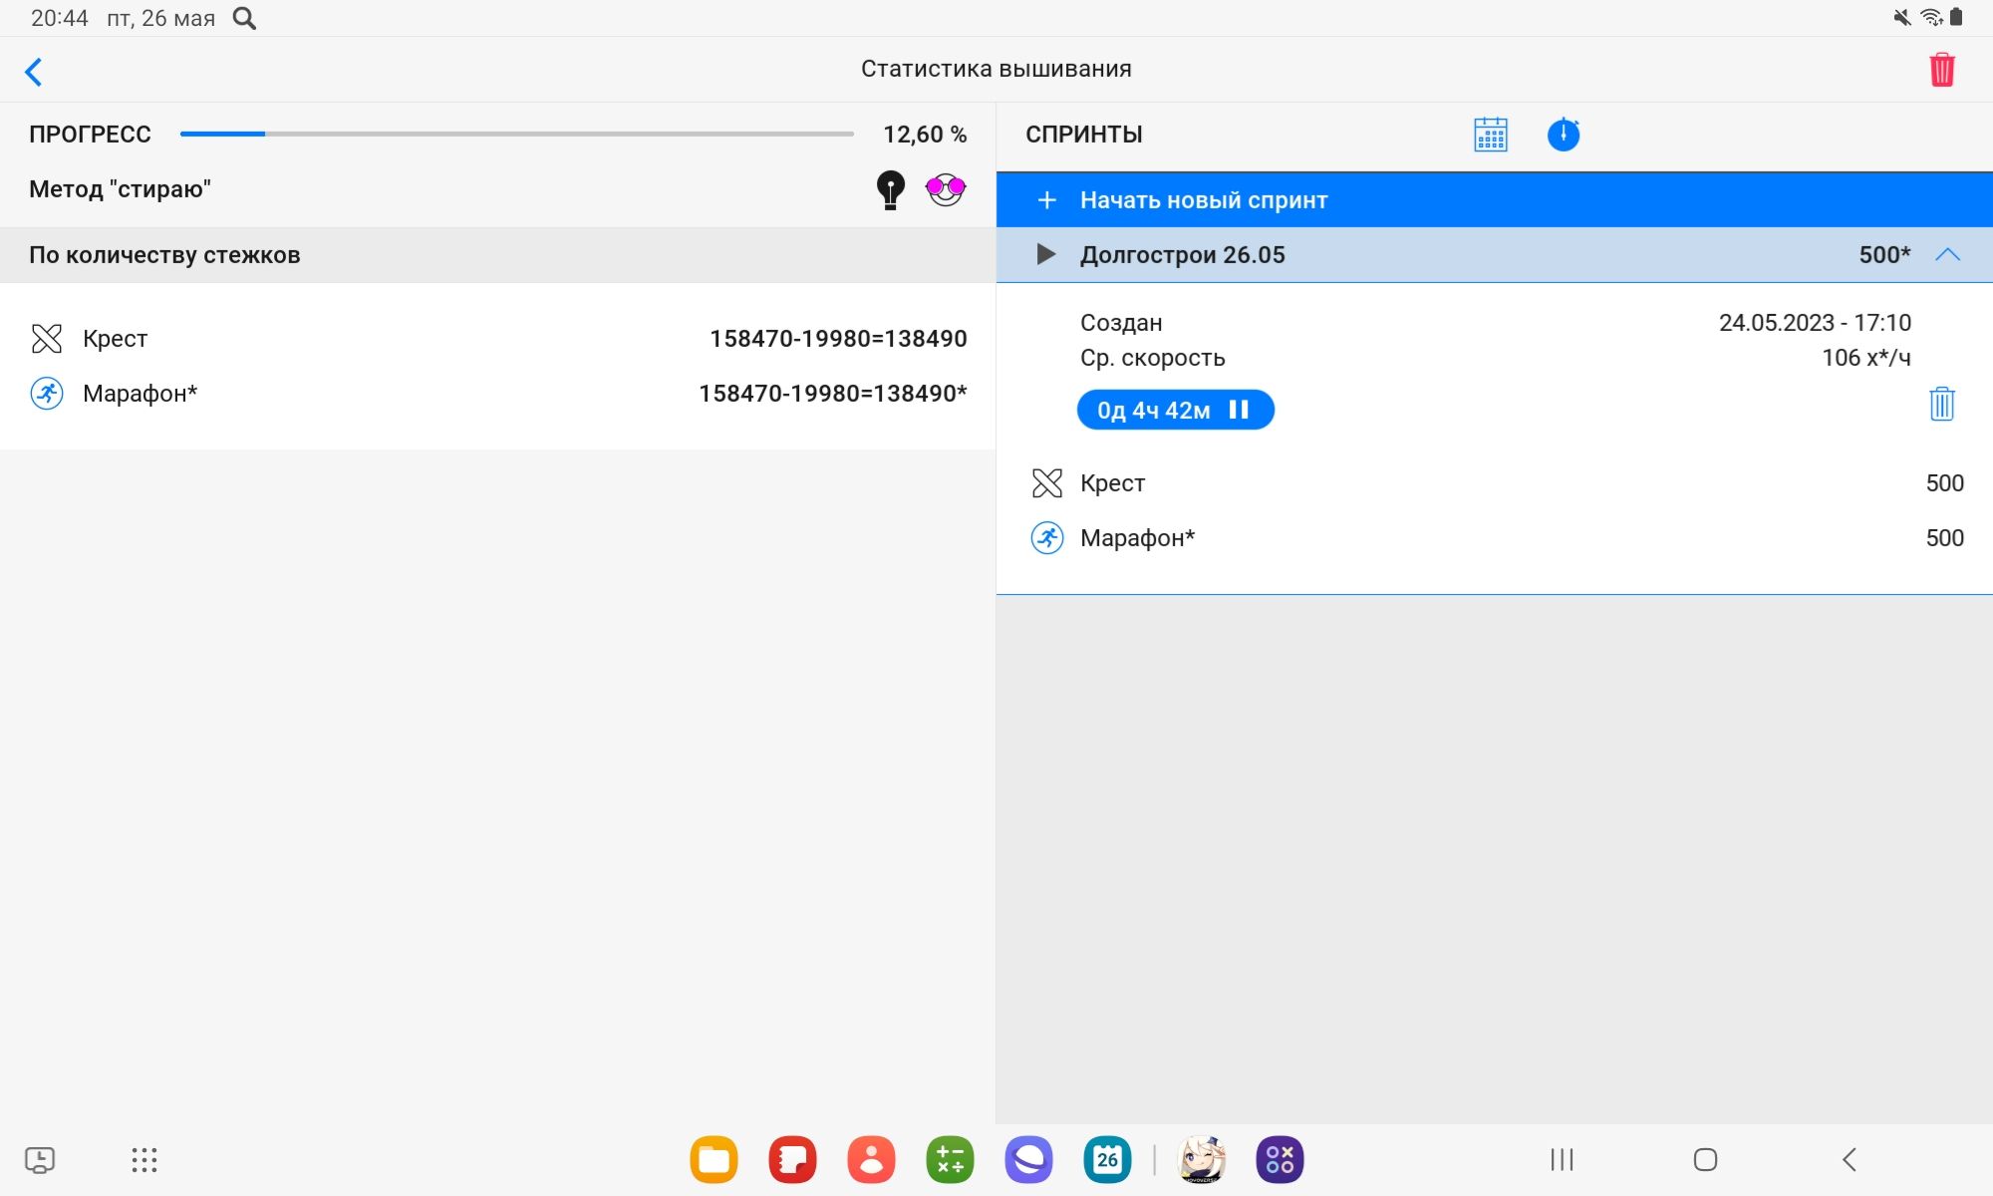Image resolution: width=1993 pixels, height=1196 pixels.
Task: Collapse the Долгострои 26.05 sprint chevron
Action: [x=1947, y=255]
